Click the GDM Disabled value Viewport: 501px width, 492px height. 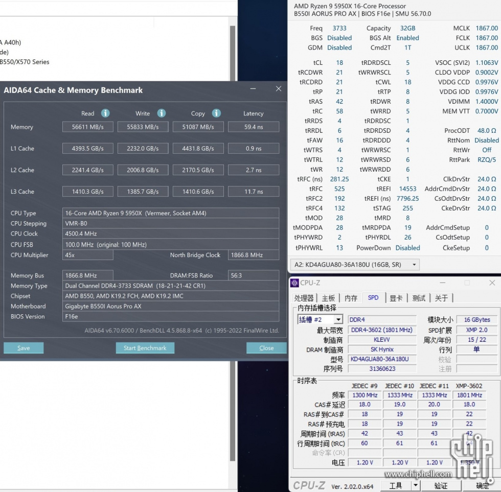click(x=339, y=48)
